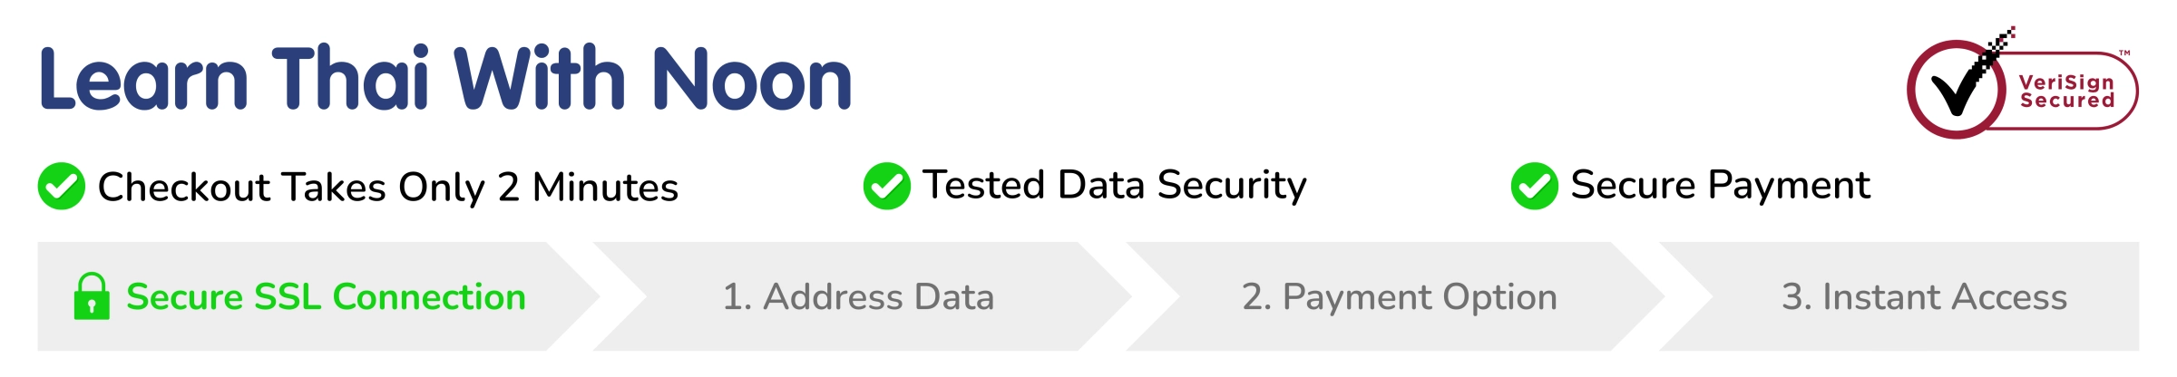This screenshot has width=2177, height=377.
Task: Select the 3. Instant Access step
Action: tap(1924, 297)
